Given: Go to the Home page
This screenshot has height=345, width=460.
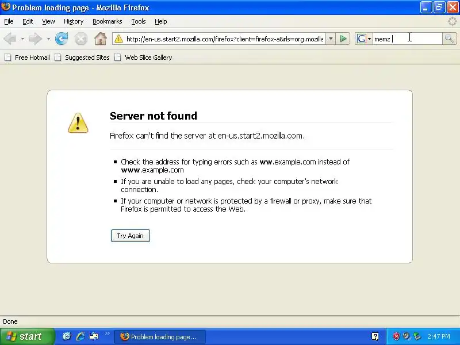Looking at the screenshot, I should [x=101, y=39].
